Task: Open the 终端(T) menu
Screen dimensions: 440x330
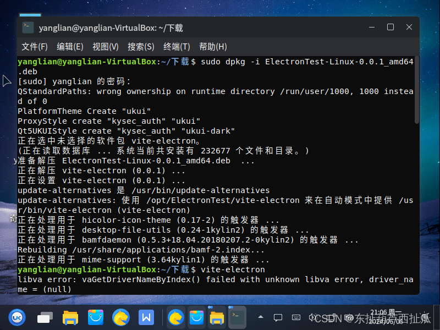Action: (177, 47)
